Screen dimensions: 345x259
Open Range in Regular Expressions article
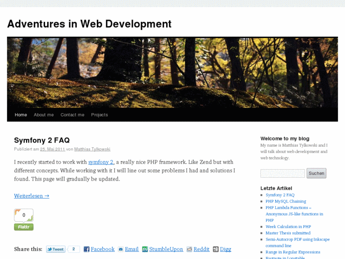[293, 252]
